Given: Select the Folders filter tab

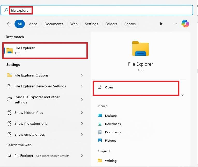Looking at the screenshot, I should pos(111,24).
